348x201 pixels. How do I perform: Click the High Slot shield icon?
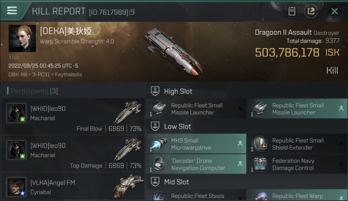pos(155,91)
